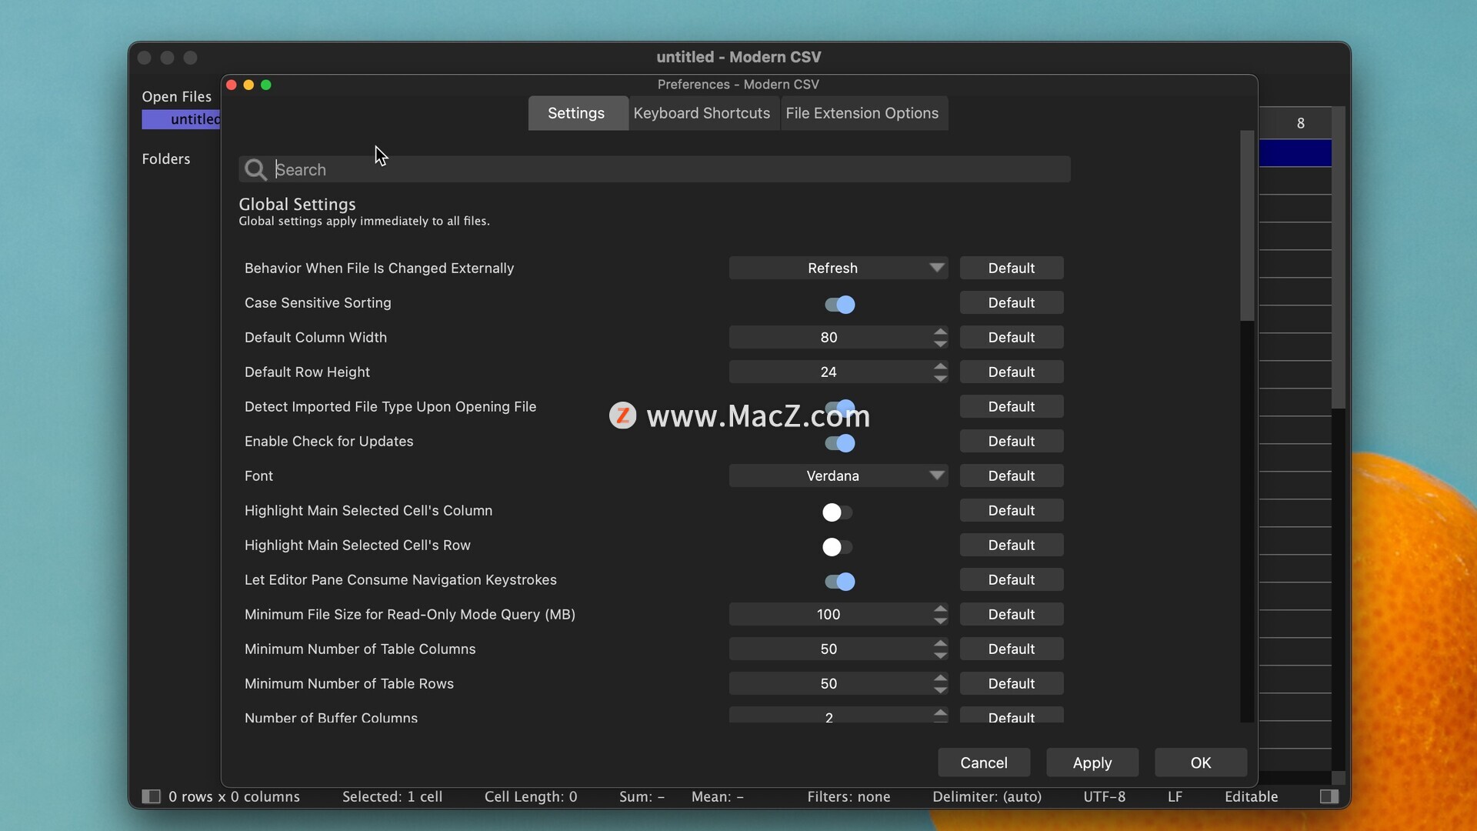This screenshot has height=831, width=1477.
Task: Click the search magnifier icon in Preferences
Action: 255,169
